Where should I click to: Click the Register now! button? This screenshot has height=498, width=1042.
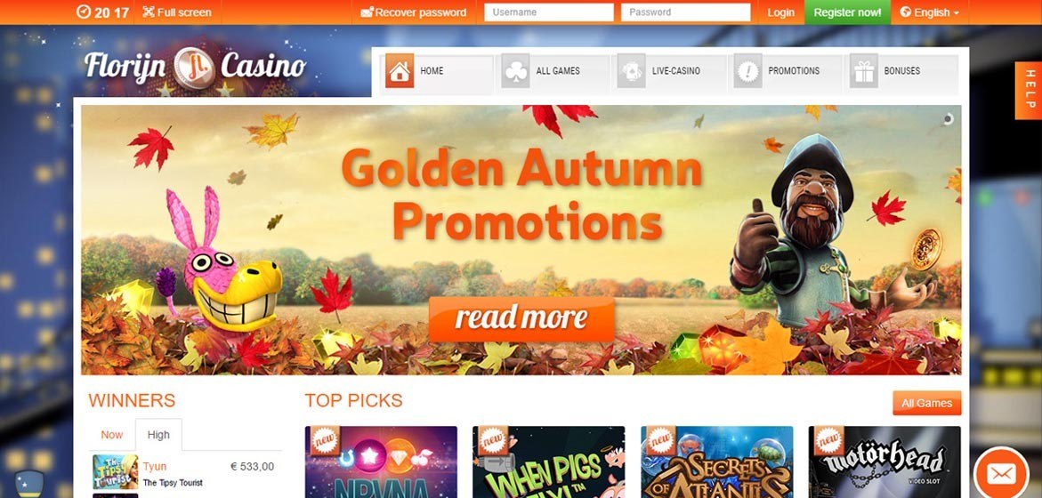(x=847, y=12)
